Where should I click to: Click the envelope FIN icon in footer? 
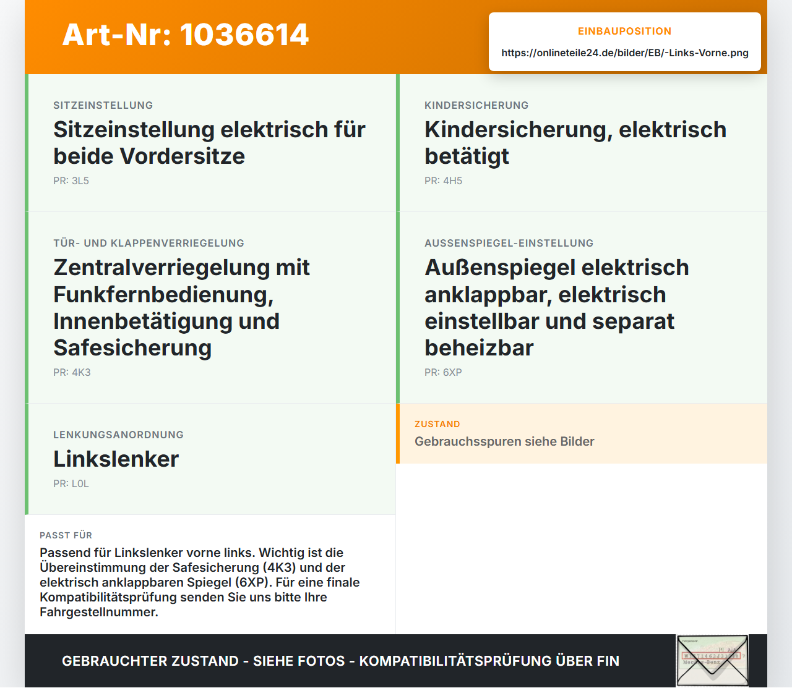[712, 661]
